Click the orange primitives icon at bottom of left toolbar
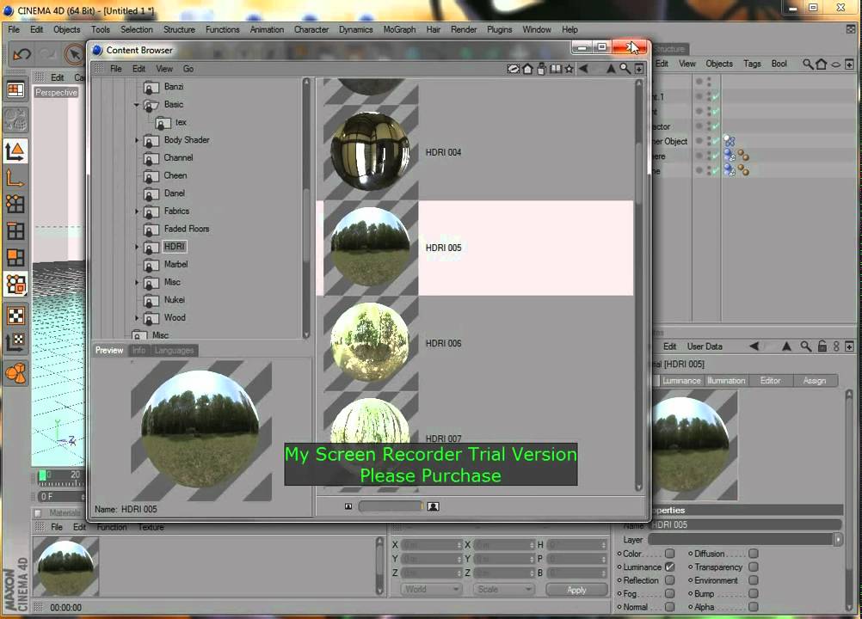The width and height of the screenshot is (862, 619). pos(15,373)
